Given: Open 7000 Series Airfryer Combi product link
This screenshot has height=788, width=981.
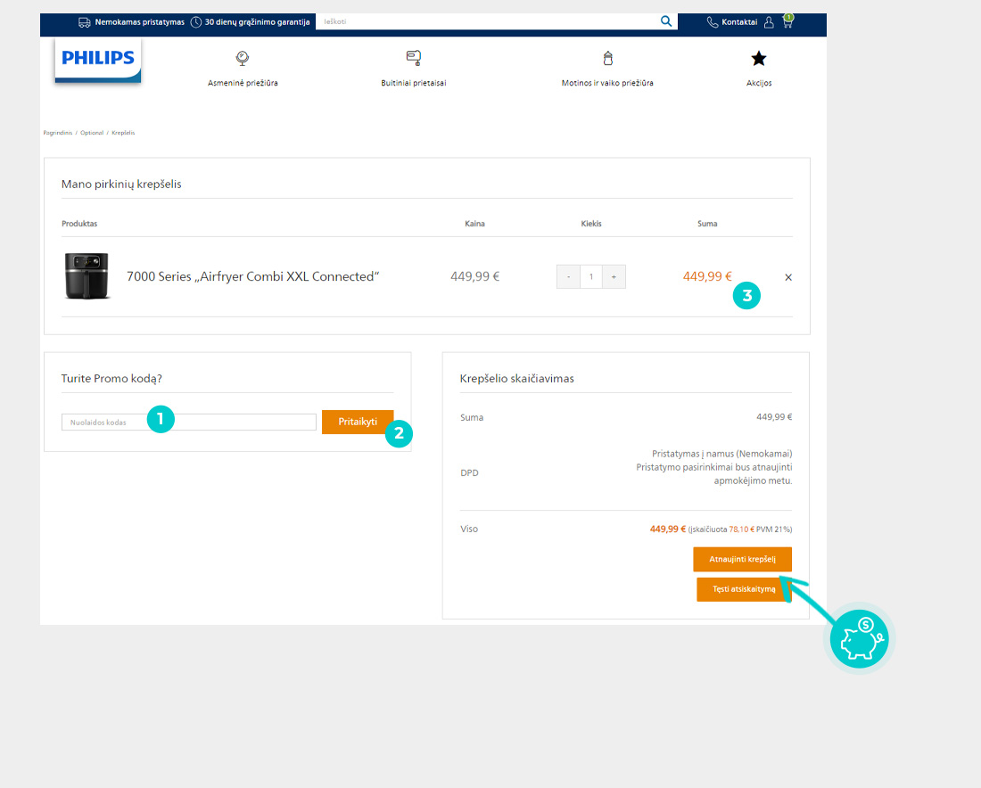Looking at the screenshot, I should tap(252, 276).
